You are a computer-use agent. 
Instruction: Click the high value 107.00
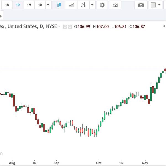(102, 27)
